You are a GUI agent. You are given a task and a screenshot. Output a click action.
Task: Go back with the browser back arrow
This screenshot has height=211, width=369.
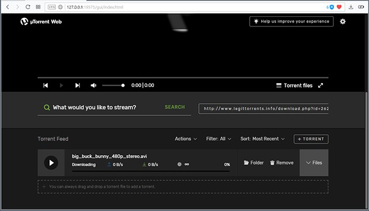pos(7,7)
